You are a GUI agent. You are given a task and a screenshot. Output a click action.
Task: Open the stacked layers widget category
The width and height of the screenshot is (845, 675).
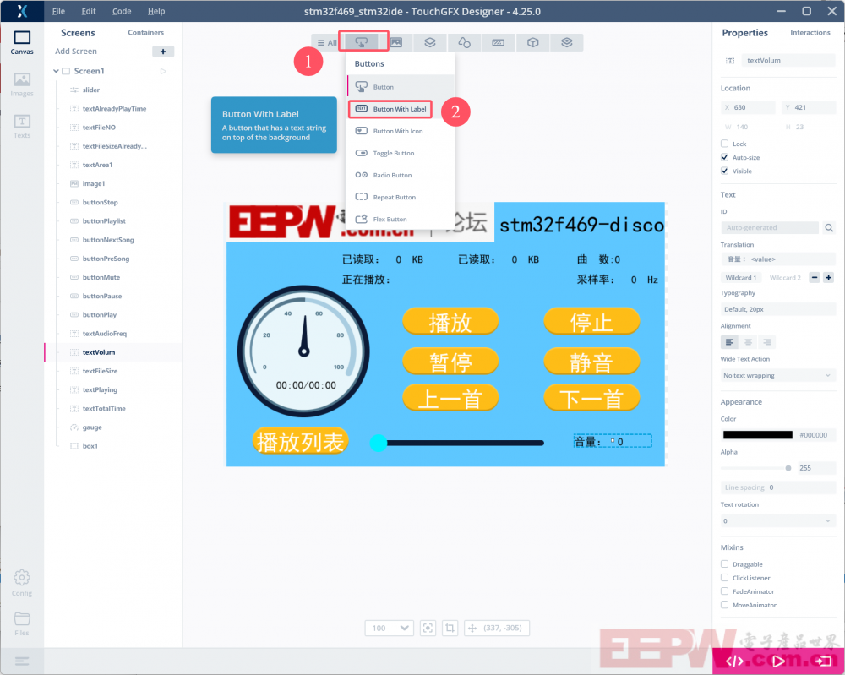[x=566, y=42]
